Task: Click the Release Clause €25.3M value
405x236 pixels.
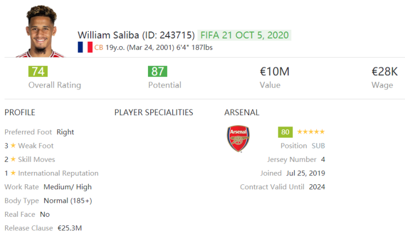Action: [x=70, y=228]
